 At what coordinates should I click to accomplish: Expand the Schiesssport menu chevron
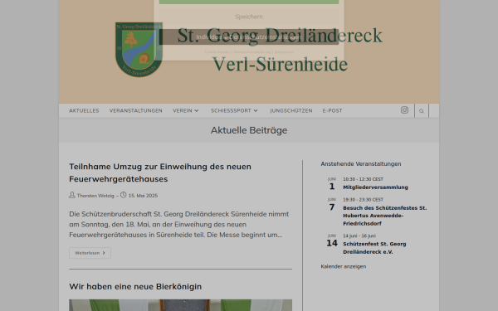[x=256, y=111]
